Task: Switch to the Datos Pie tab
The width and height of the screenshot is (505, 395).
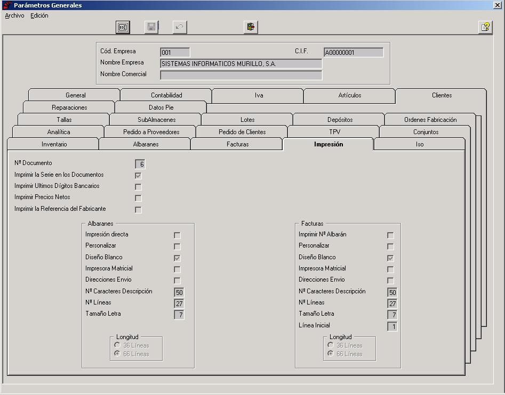Action: (x=161, y=108)
